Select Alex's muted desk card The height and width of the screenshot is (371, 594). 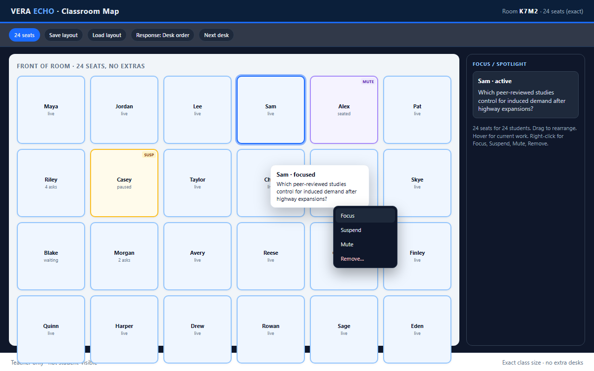click(344, 110)
